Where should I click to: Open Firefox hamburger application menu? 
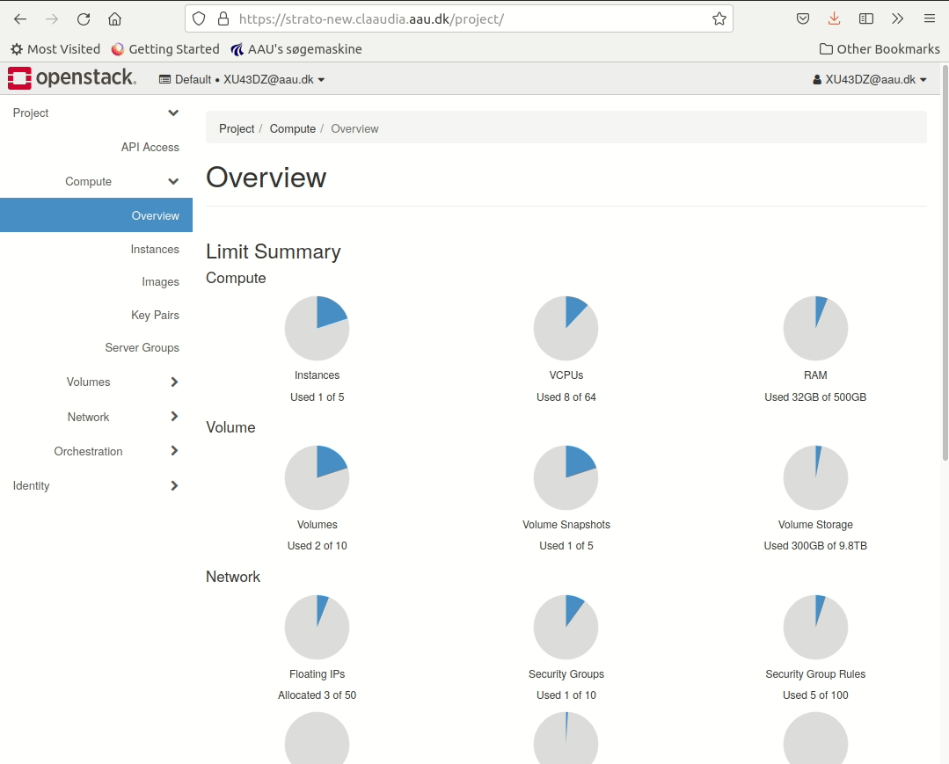point(929,18)
